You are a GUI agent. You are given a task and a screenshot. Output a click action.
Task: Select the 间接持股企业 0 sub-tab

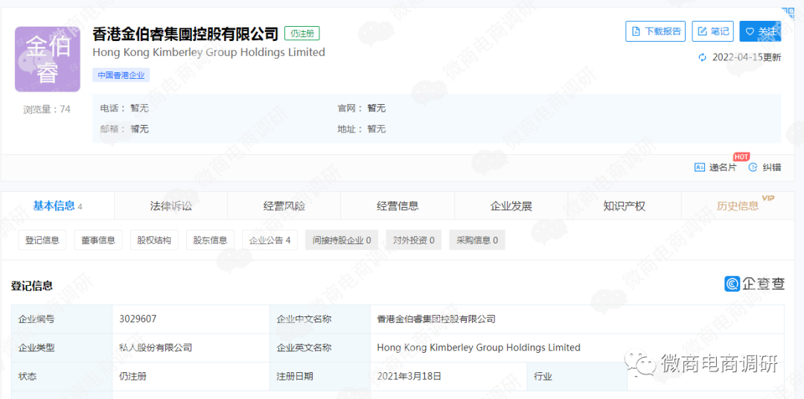pos(342,240)
